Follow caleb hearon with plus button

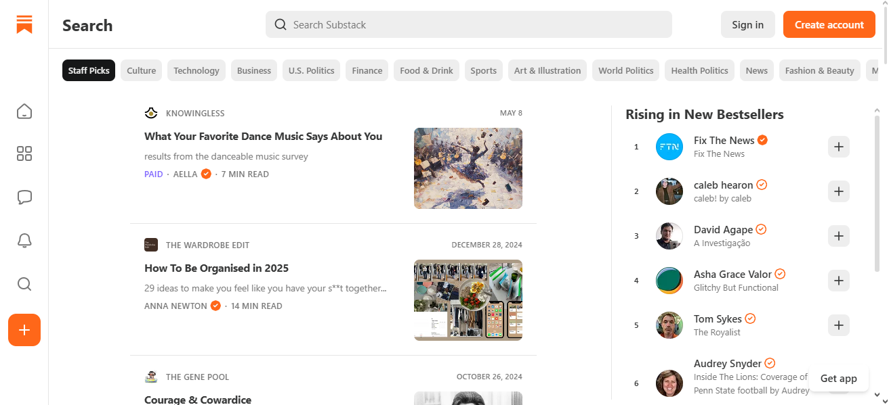coord(839,191)
